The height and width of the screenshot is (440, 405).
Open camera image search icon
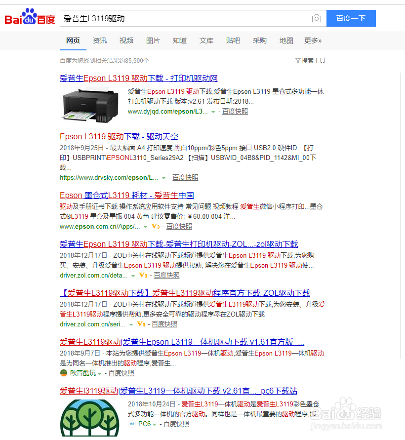(316, 19)
